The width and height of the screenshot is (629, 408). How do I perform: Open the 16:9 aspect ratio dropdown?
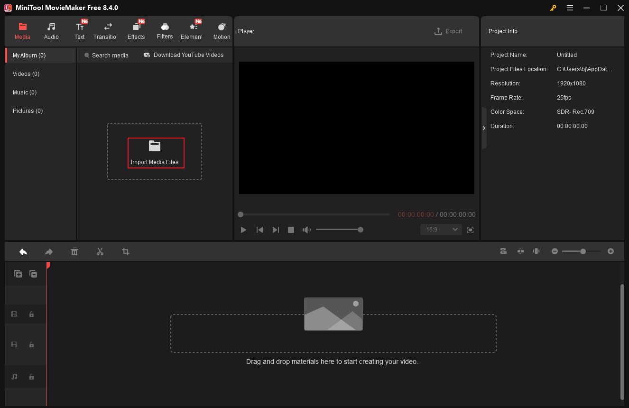pyautogui.click(x=441, y=230)
